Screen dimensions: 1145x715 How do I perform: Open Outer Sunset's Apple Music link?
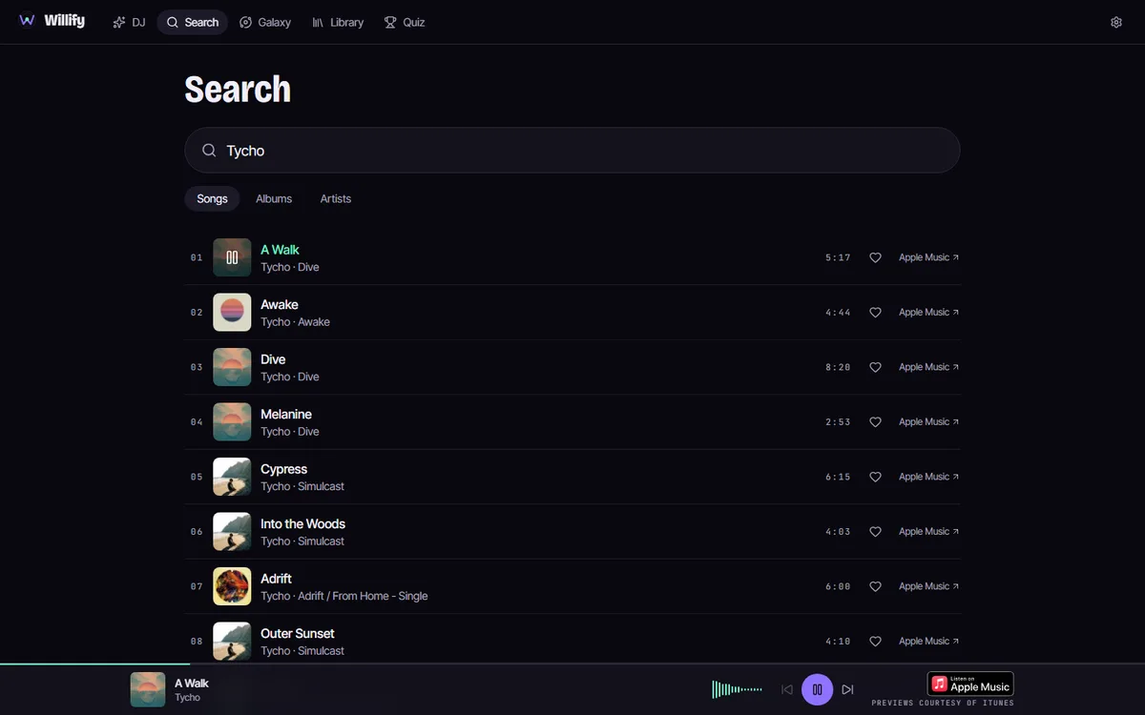[x=928, y=642]
